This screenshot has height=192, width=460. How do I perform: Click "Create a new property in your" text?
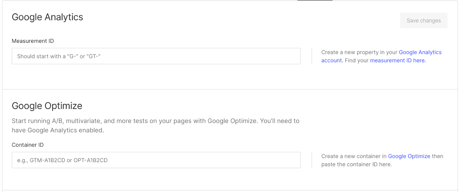tap(359, 52)
